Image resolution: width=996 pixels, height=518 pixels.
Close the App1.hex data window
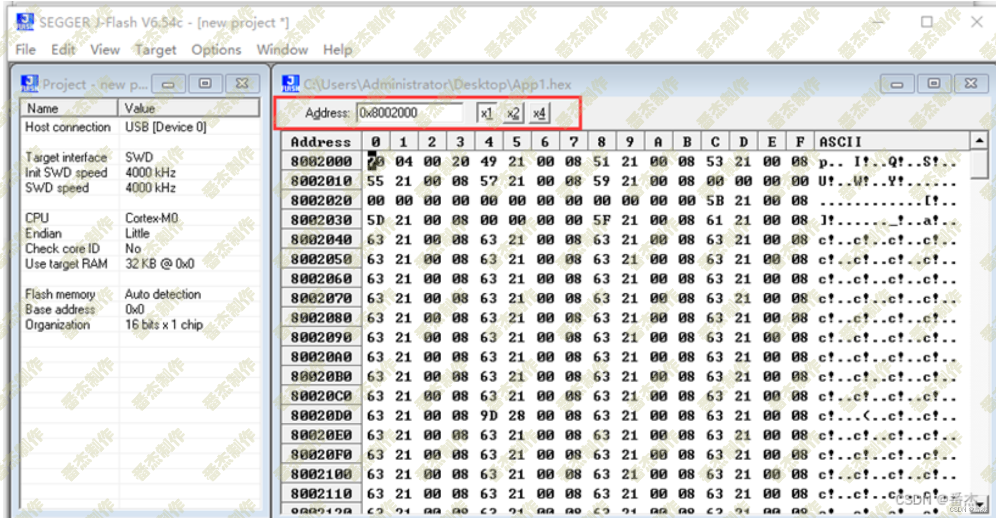[x=971, y=84]
